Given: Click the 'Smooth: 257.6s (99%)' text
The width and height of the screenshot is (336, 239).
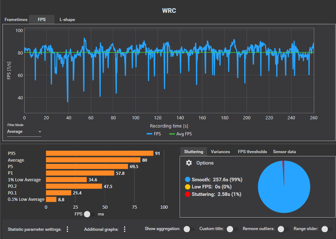Looking at the screenshot, I should [x=217, y=180].
